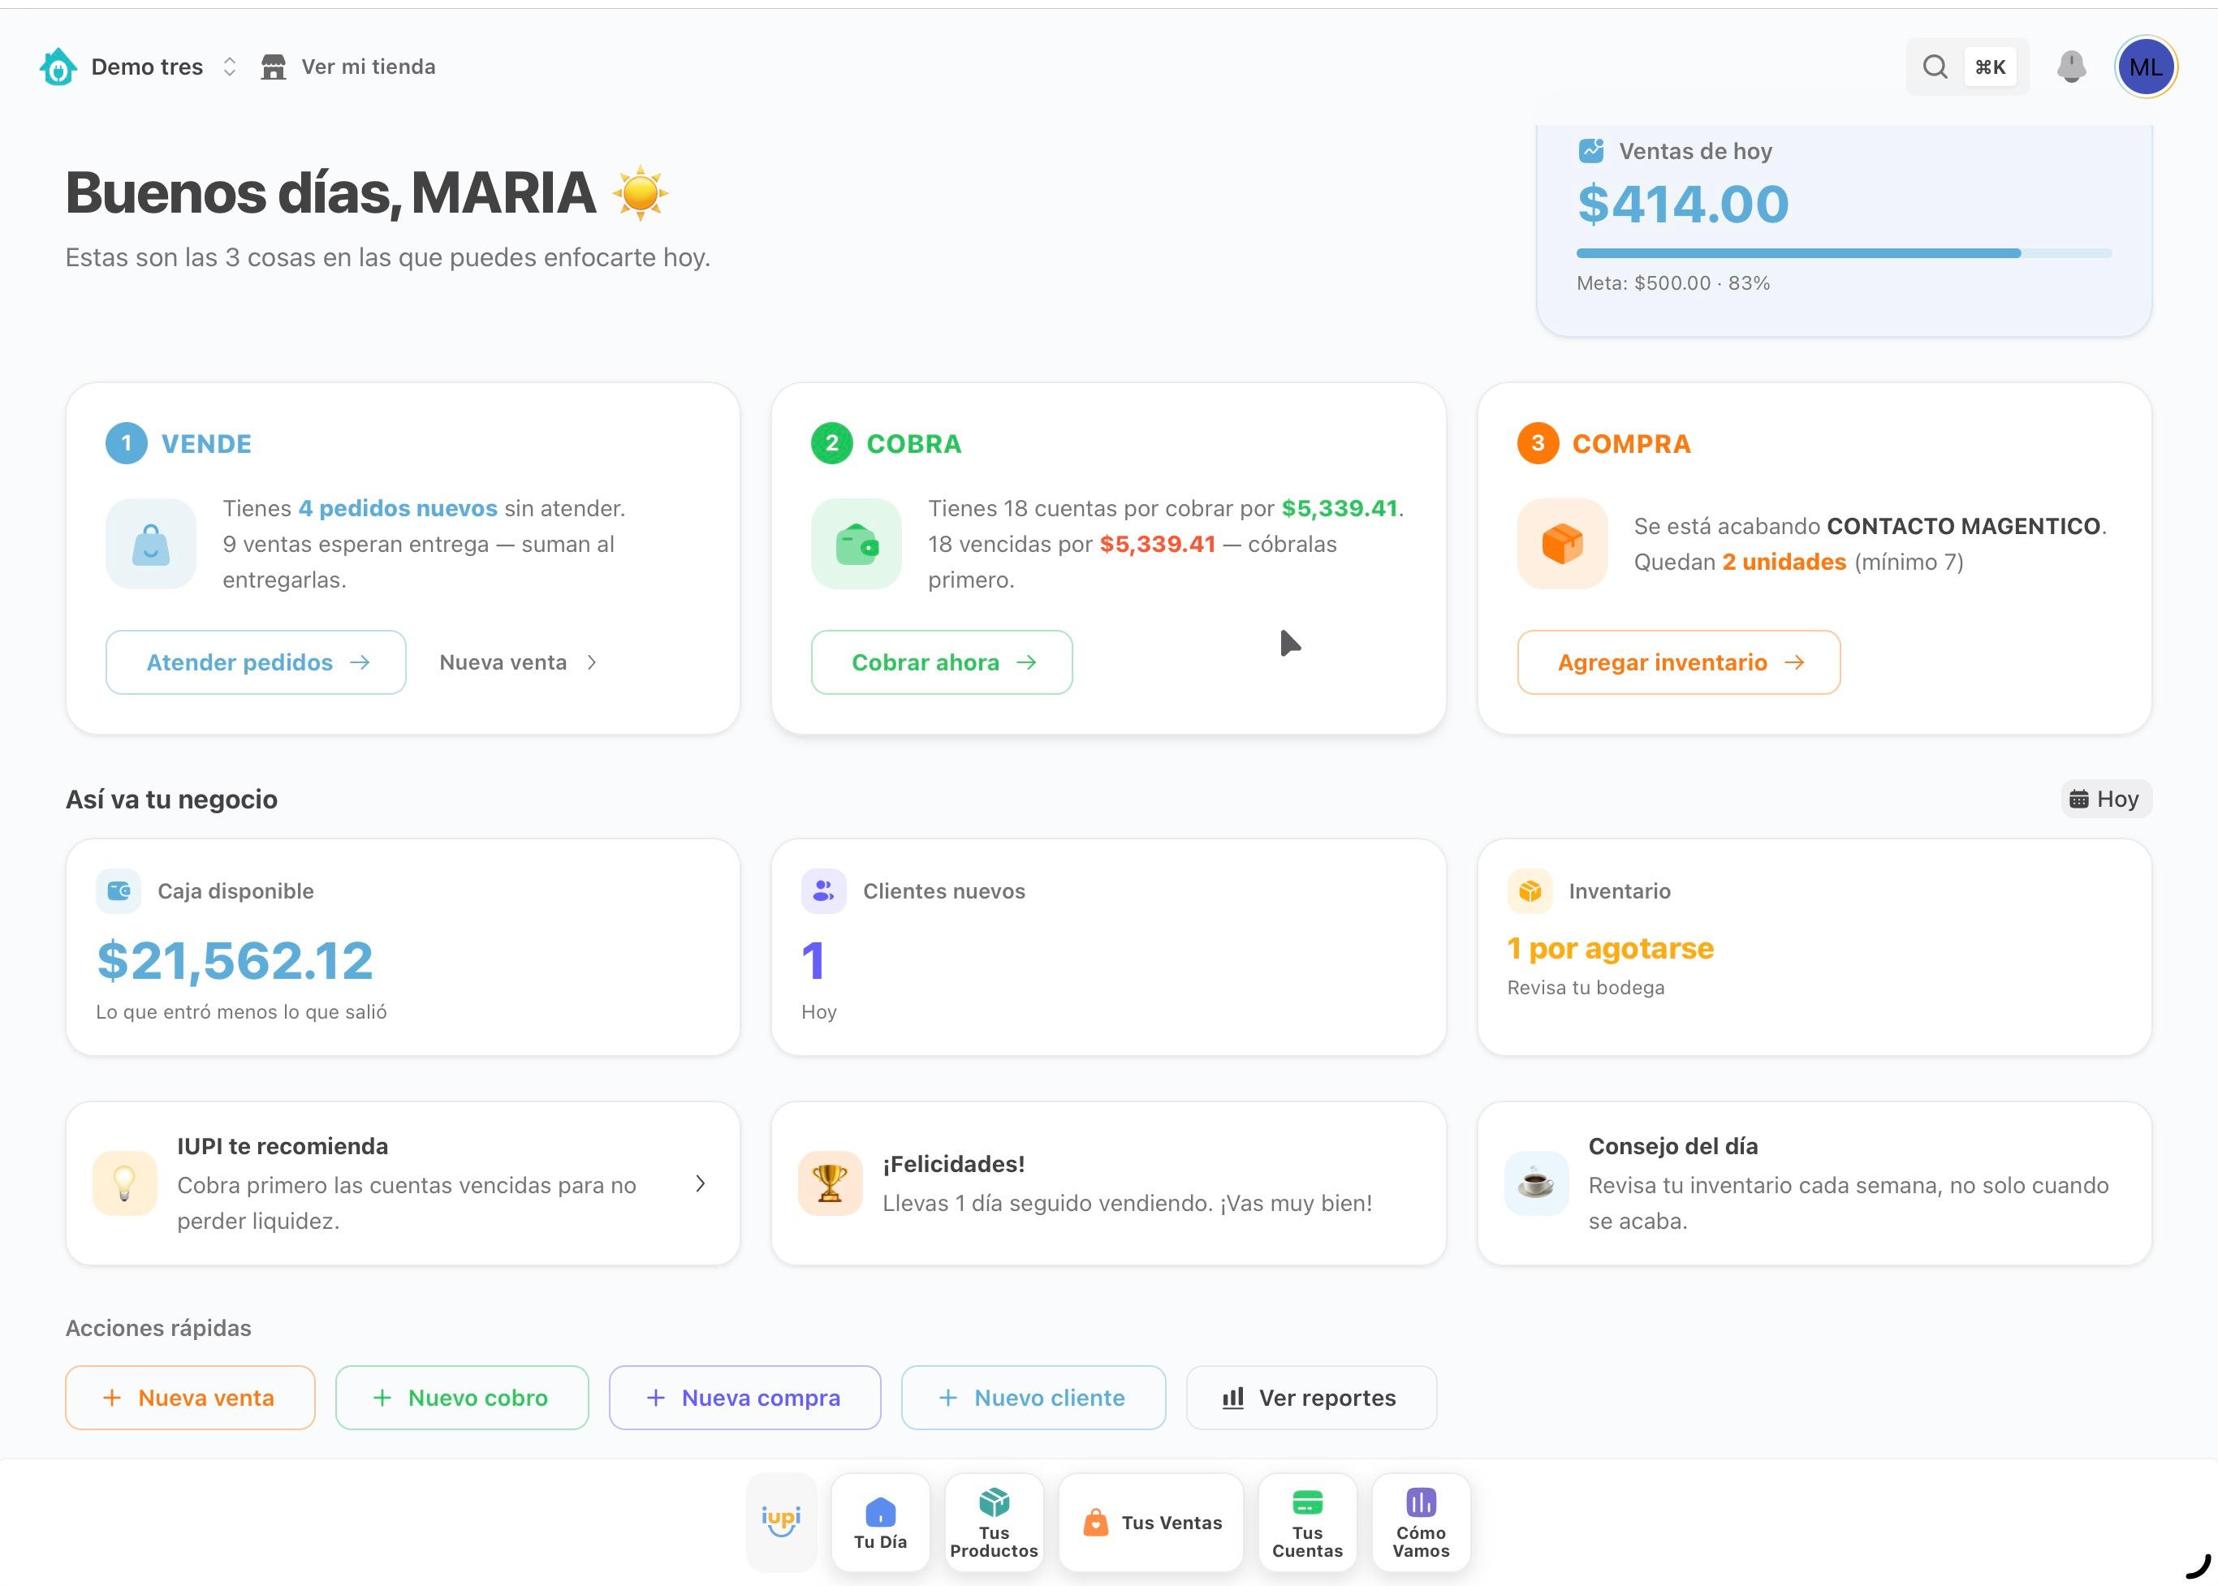
Task: Switch to Tus Ventas tab
Action: (x=1151, y=1523)
